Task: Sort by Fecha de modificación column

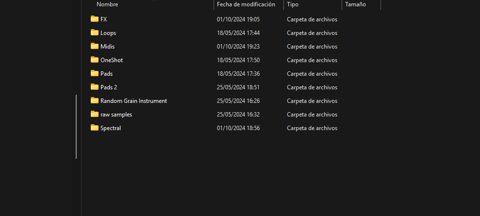Action: 246,4
